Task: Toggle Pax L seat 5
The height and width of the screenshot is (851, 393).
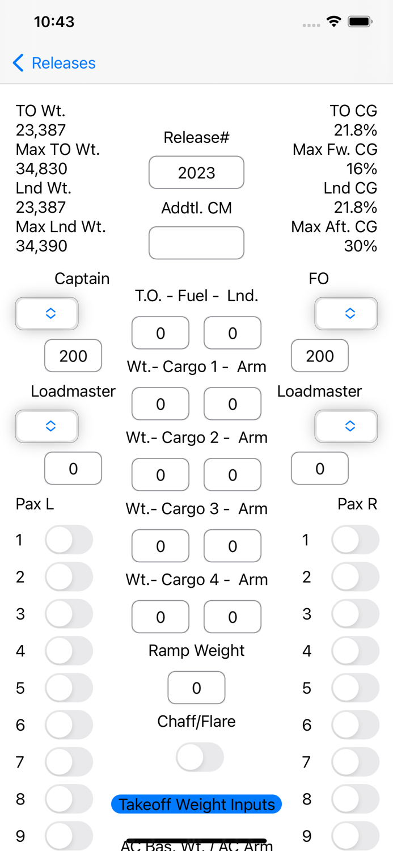Action: coord(69,688)
